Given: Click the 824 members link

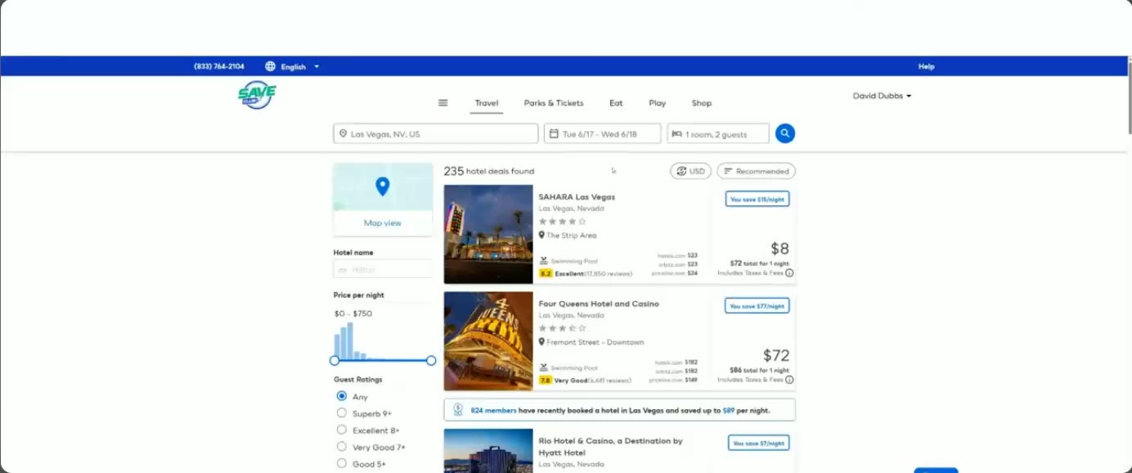Looking at the screenshot, I should coord(494,410).
